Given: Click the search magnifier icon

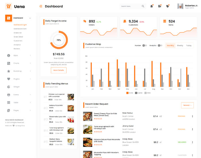Looking at the screenshot, I should pyautogui.click(x=143, y=6).
